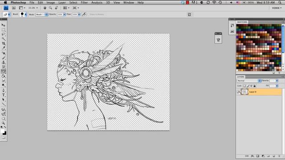285x160 pixels.
Task: Toggle Quick Mask mode
Action: tap(4, 138)
